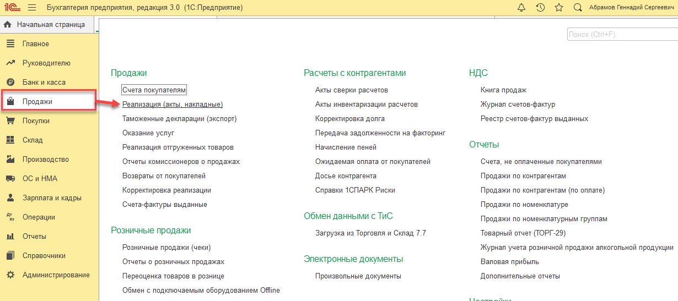Open Произвольные документы

358,276
